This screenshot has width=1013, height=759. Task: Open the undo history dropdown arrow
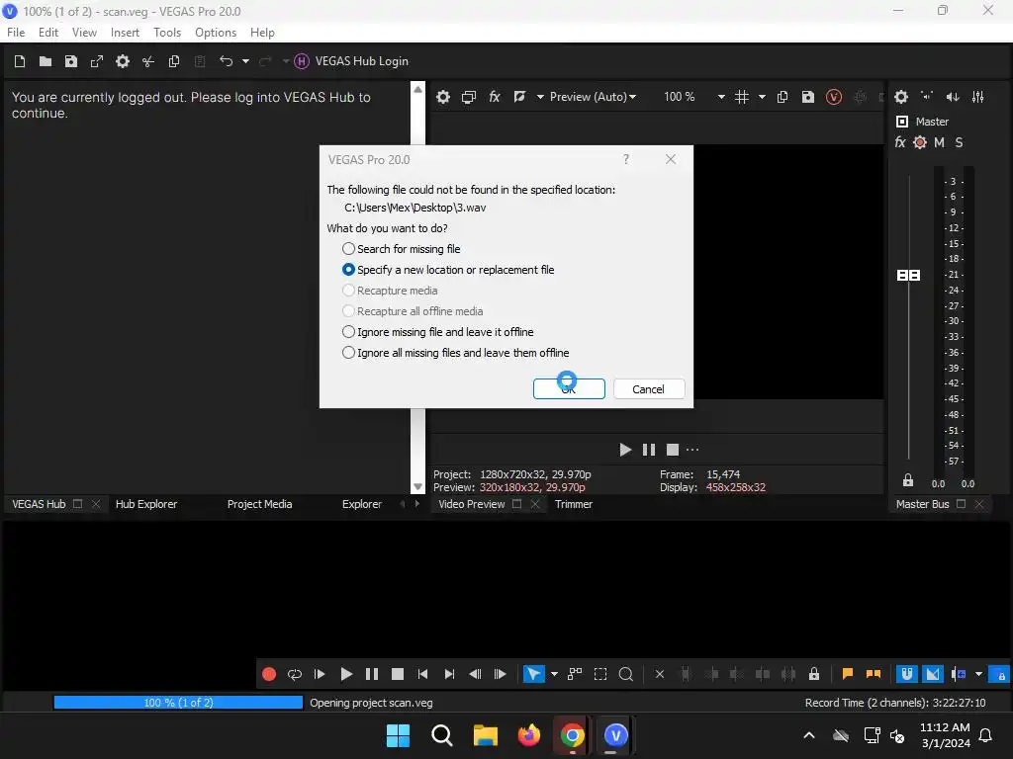(245, 61)
